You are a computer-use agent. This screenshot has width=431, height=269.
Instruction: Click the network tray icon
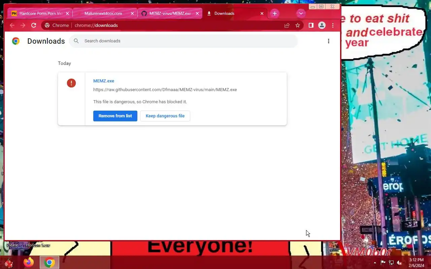[391, 263]
